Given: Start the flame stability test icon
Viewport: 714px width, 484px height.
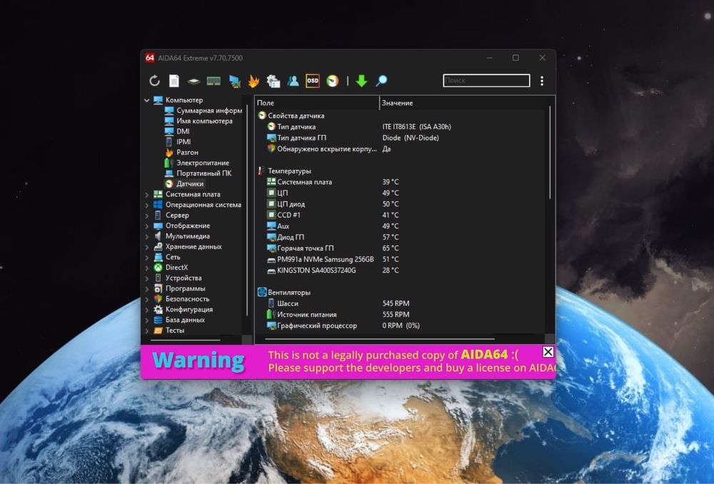Looking at the screenshot, I should pos(253,81).
